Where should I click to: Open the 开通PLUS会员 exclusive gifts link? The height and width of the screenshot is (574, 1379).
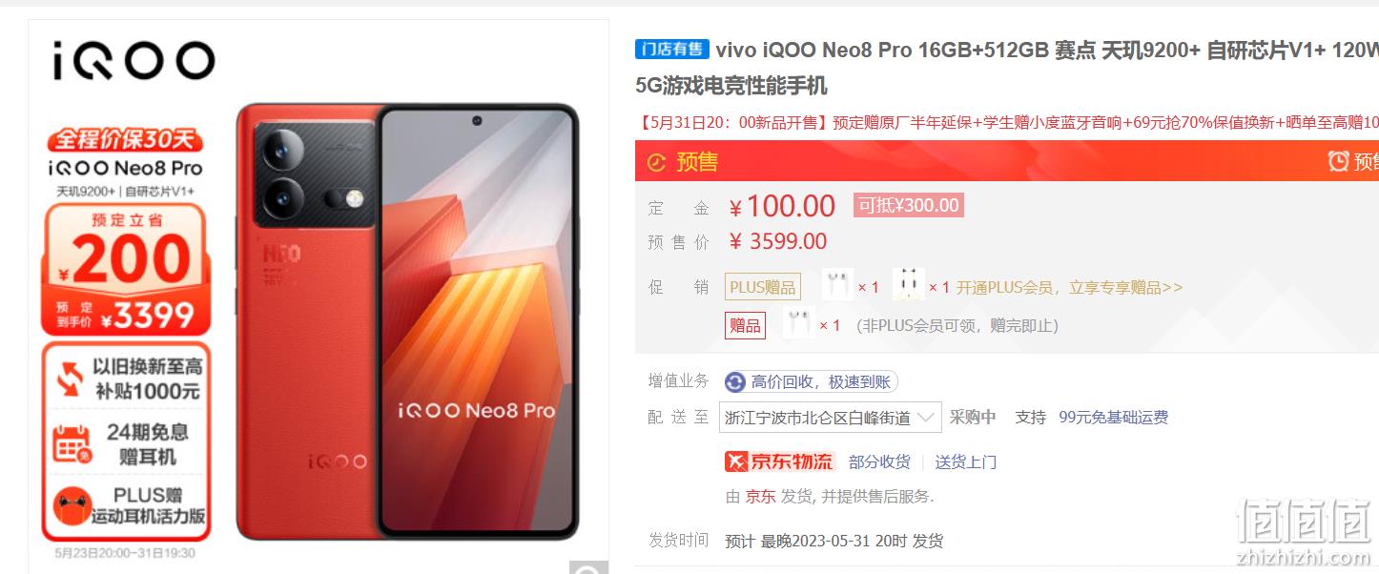[x=1069, y=287]
